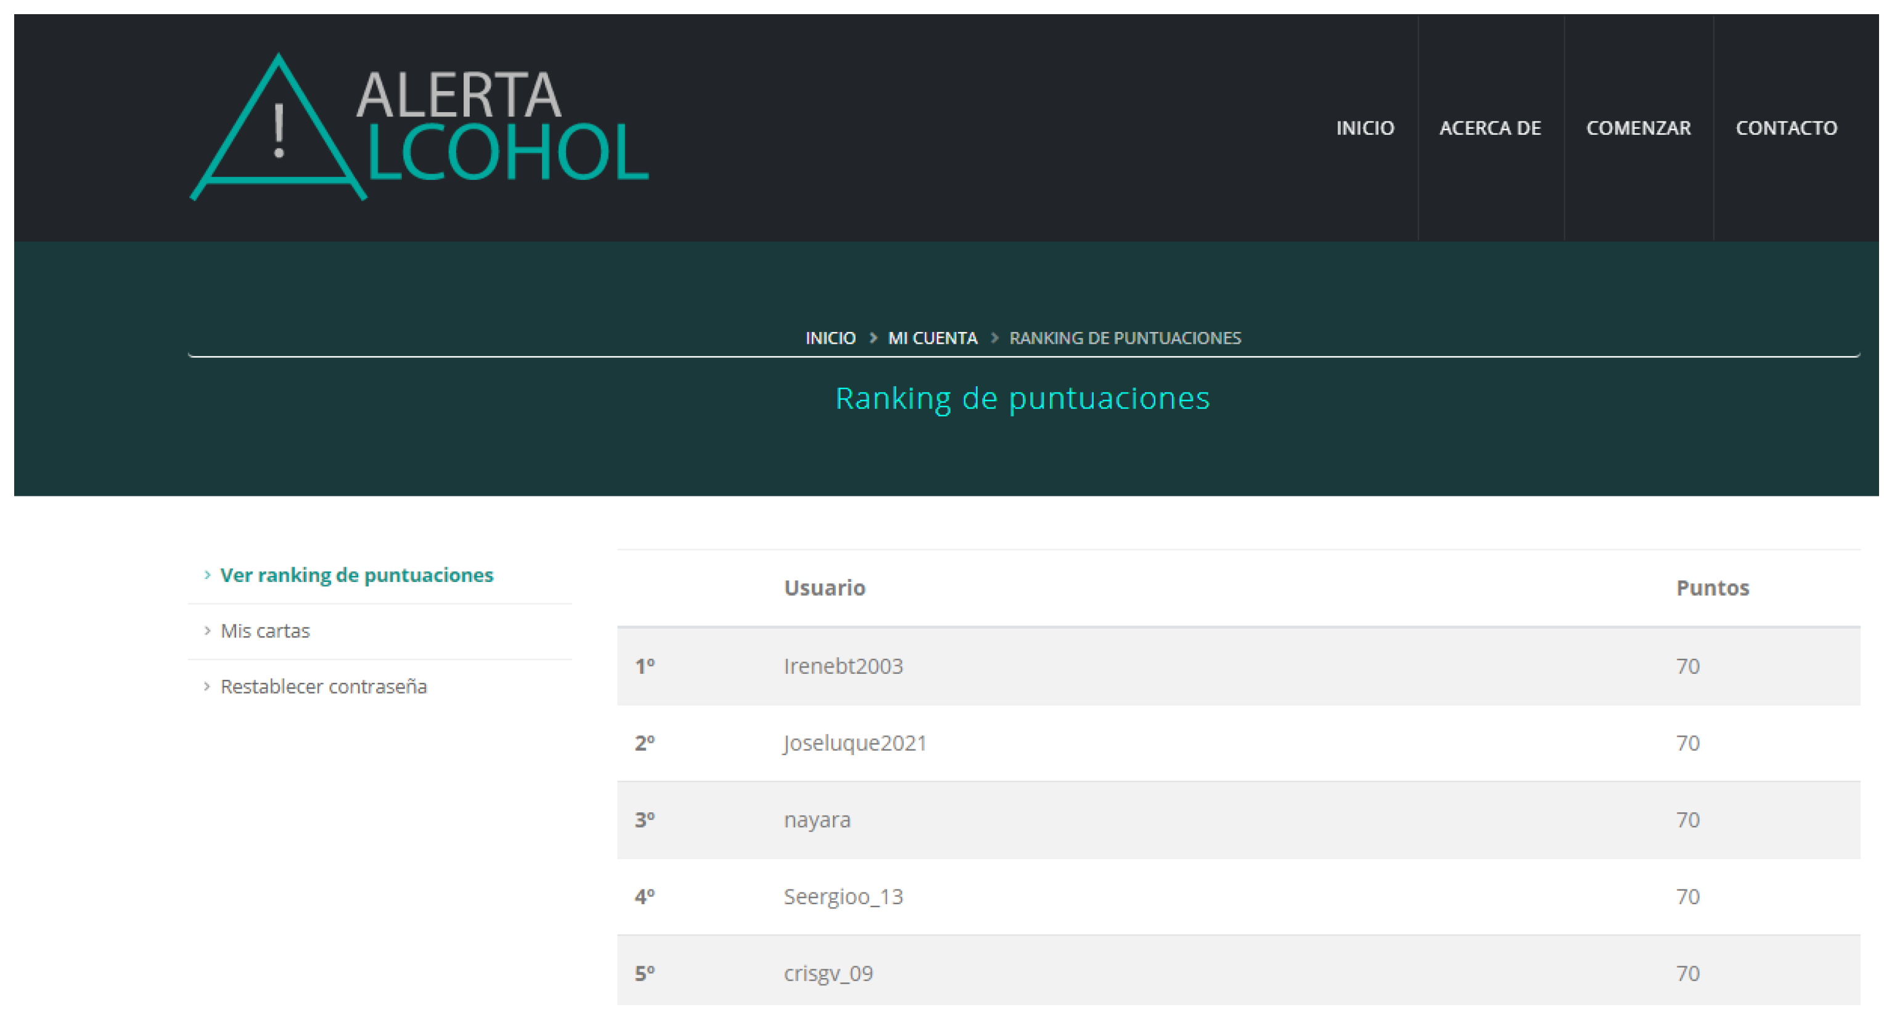Image resolution: width=1892 pixels, height=1023 pixels.
Task: Open the CONTACTO navigation item
Action: coord(1785,127)
